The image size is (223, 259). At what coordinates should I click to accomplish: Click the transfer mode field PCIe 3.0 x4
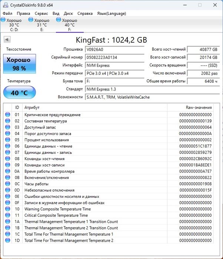[x=114, y=73]
